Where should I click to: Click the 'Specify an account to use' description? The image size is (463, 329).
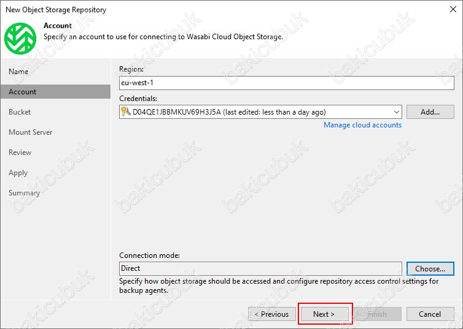tap(163, 37)
